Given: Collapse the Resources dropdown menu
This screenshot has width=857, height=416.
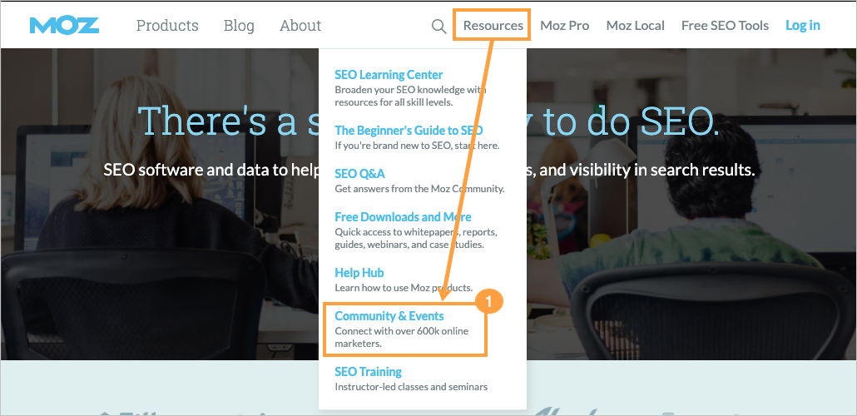Looking at the screenshot, I should tap(493, 25).
